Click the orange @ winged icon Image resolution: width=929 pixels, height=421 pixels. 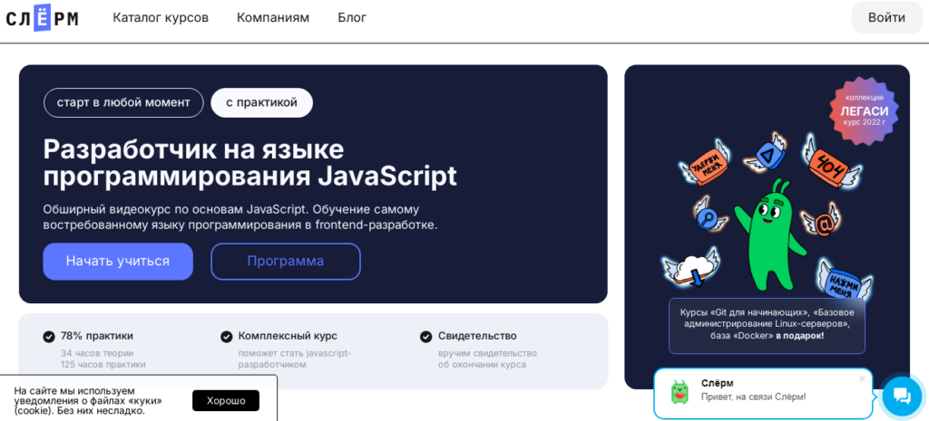[x=820, y=221]
